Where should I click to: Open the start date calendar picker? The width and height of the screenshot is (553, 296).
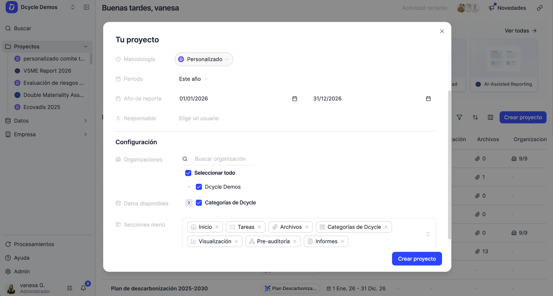(294, 98)
